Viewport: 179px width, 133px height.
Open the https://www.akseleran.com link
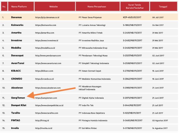coord(48,88)
